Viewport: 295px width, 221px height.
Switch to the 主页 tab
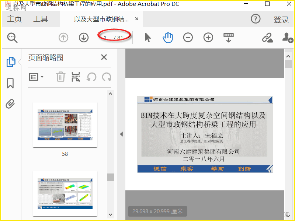pos(14,19)
